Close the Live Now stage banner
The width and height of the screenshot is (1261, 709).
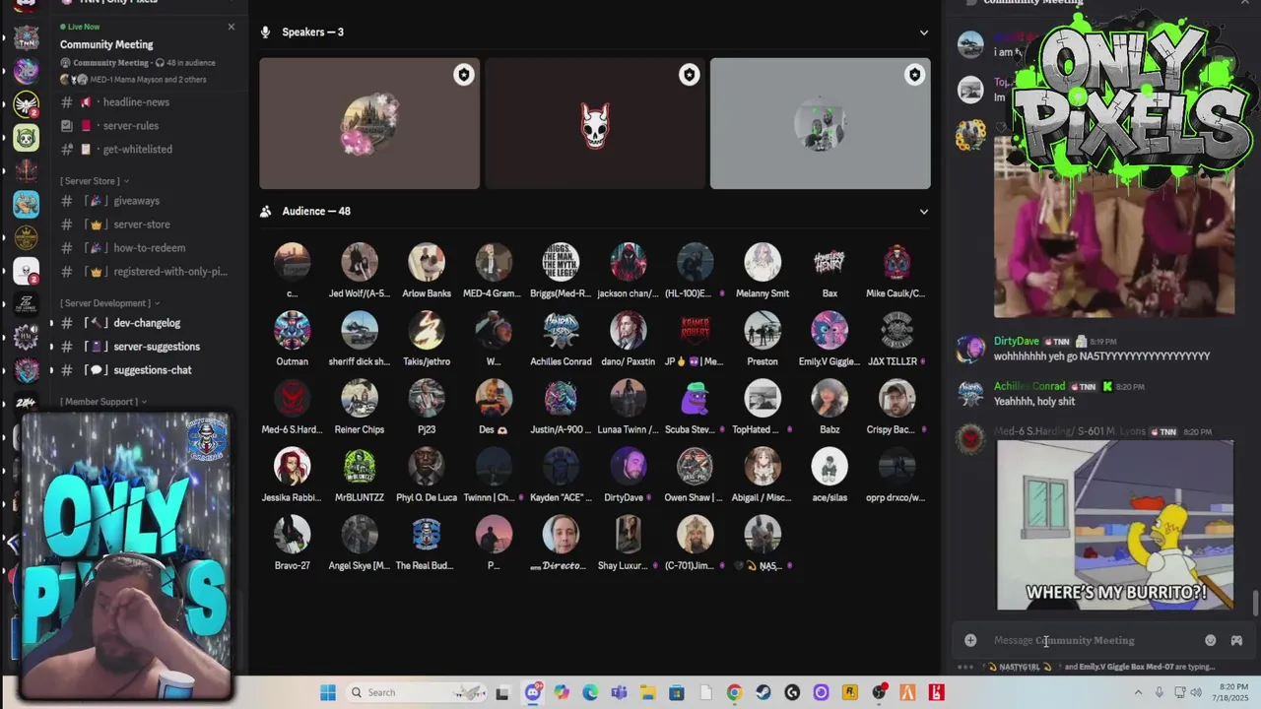click(x=232, y=27)
